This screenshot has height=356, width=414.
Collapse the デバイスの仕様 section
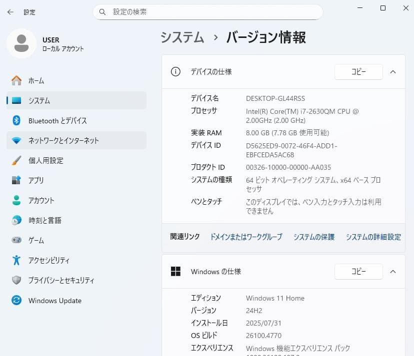[393, 72]
